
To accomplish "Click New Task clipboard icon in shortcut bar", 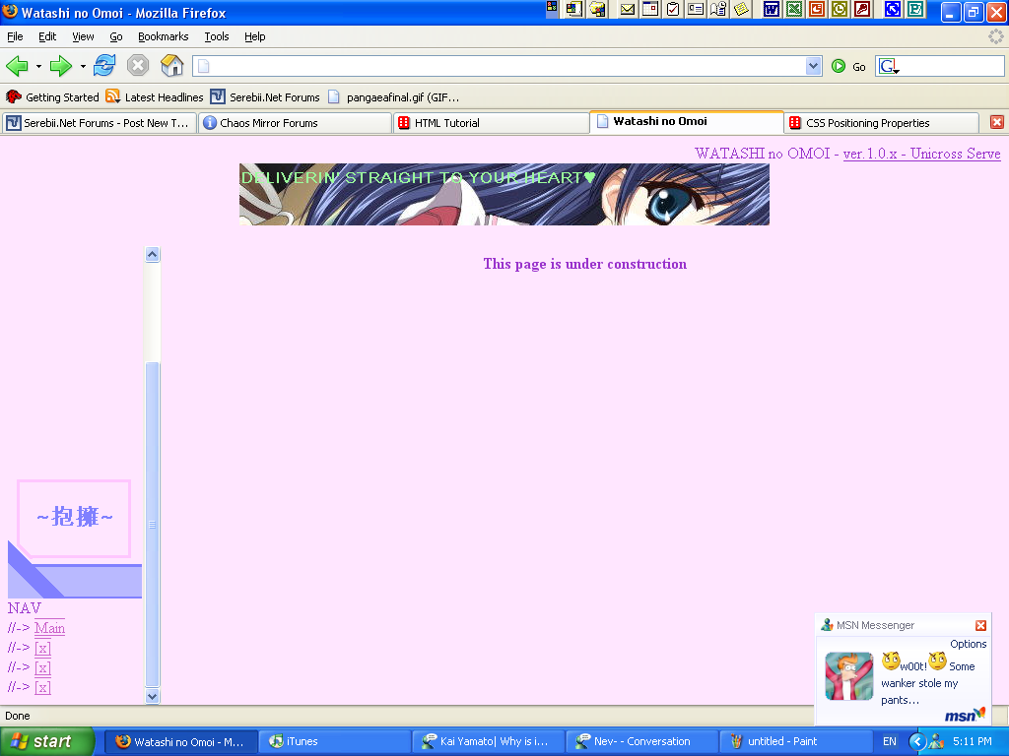I will pos(673,9).
